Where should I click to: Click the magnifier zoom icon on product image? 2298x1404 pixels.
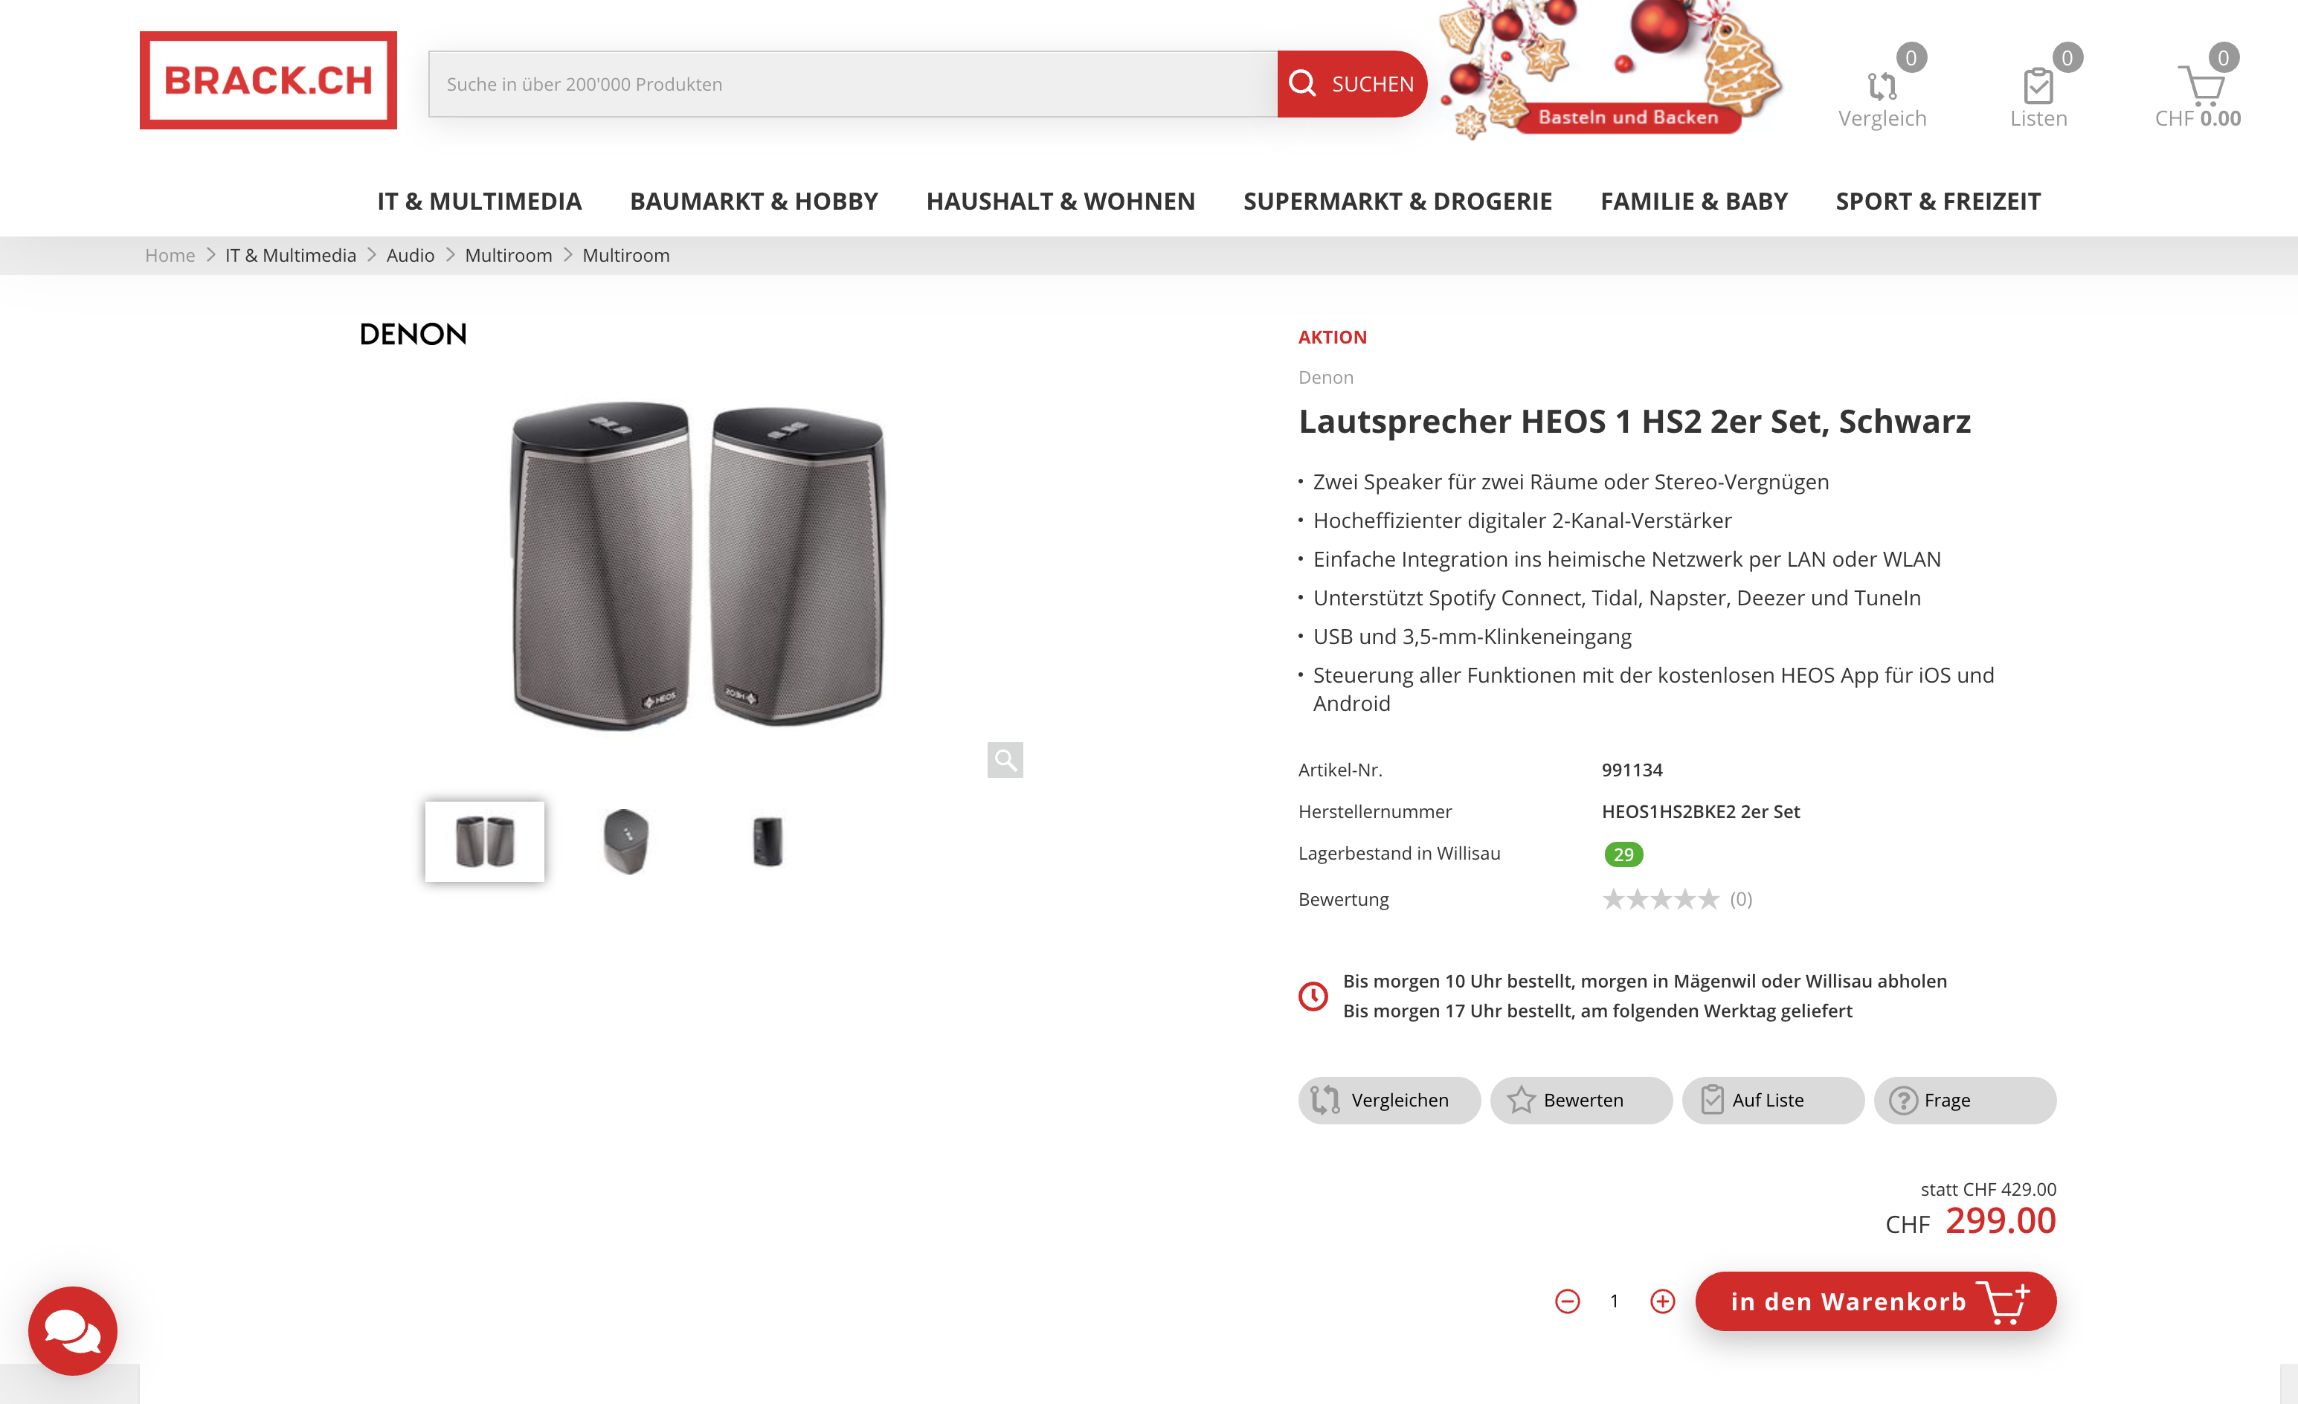point(1005,760)
